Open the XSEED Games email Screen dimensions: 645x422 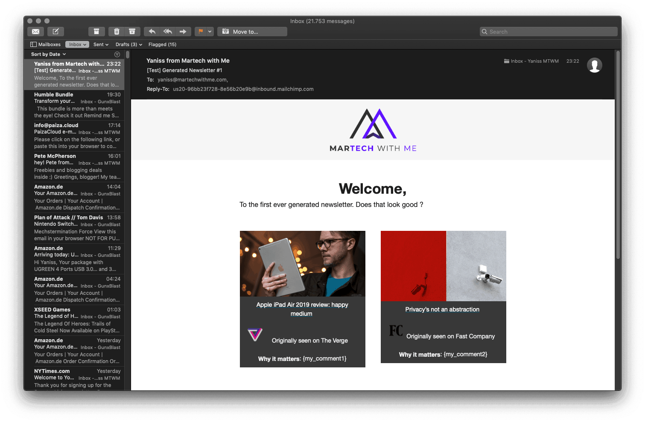tap(74, 320)
